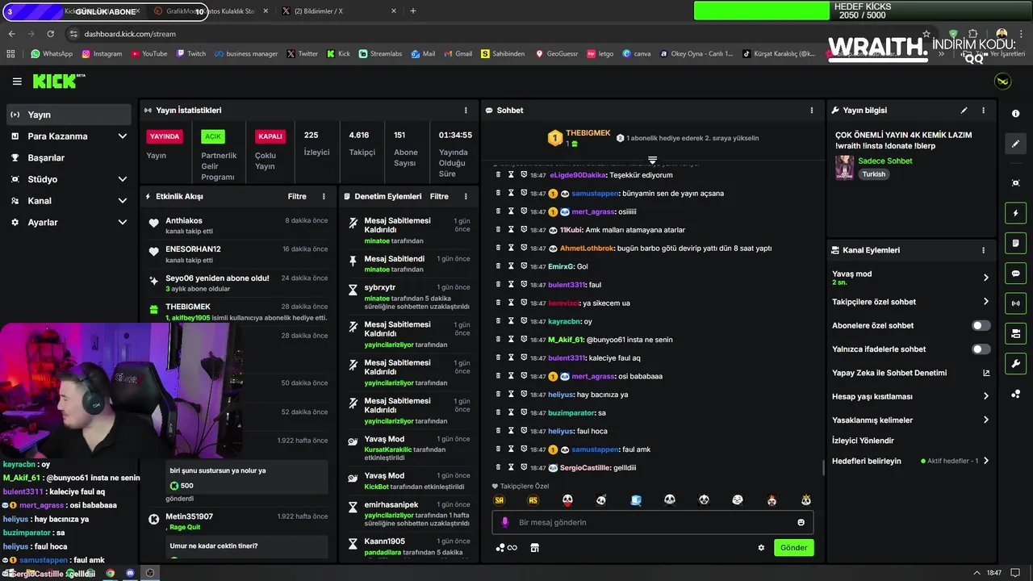The height and width of the screenshot is (581, 1033).
Task: Open the shop icon below message box
Action: tap(534, 548)
